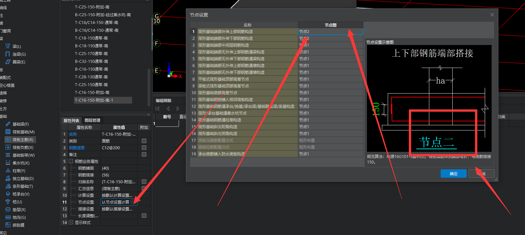Viewport: 525px width, 235px height.
Task: Expand the 显示样式 group
Action: click(71, 222)
